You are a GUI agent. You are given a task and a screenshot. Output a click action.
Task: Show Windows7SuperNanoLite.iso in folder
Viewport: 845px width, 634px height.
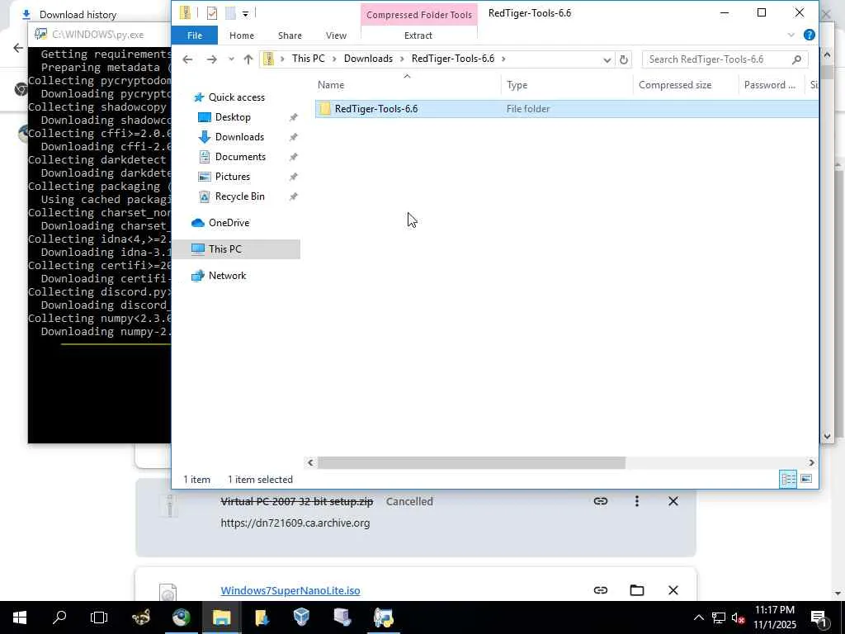tap(636, 590)
